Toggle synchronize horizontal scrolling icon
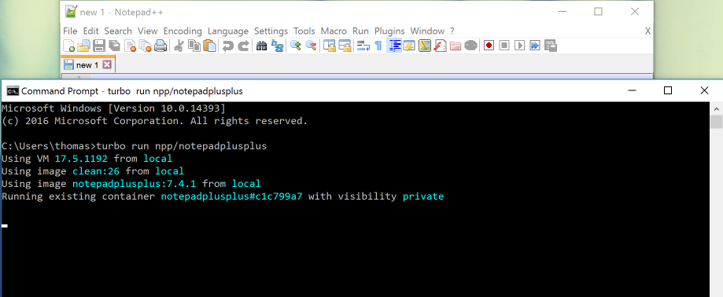 click(x=345, y=46)
